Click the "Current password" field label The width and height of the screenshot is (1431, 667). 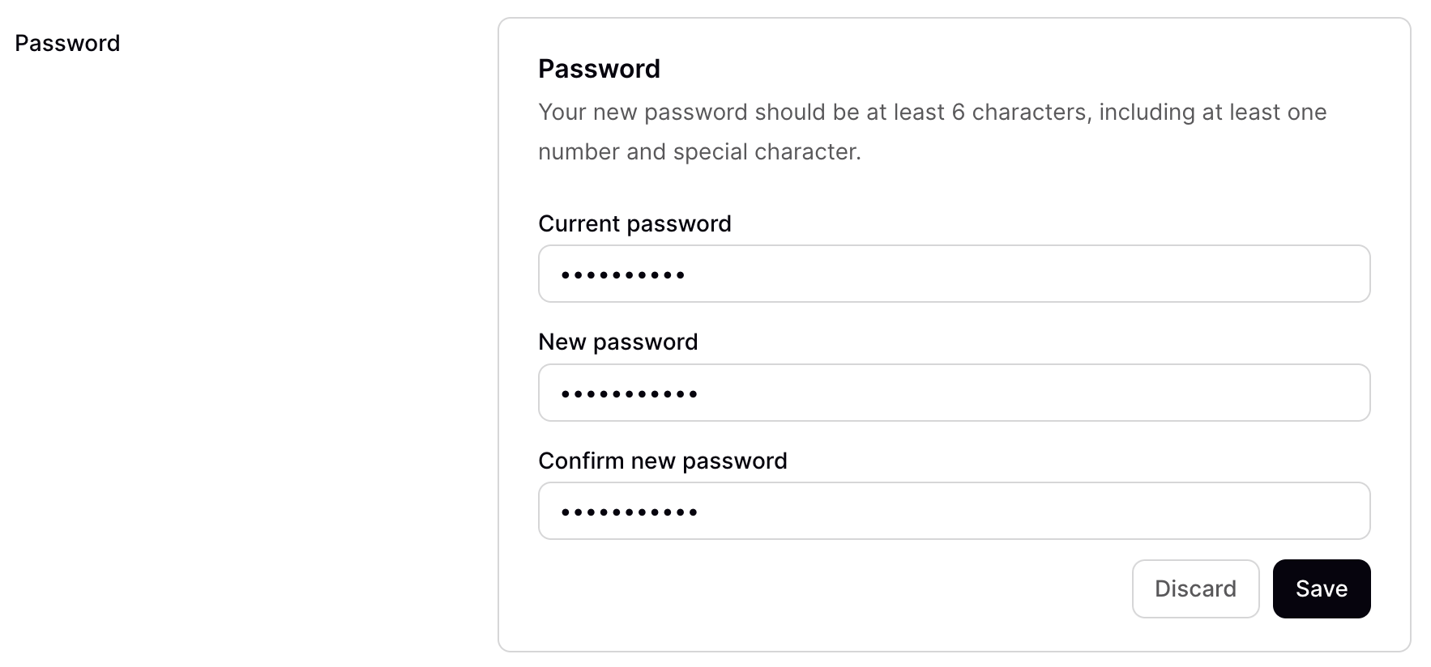coord(634,223)
